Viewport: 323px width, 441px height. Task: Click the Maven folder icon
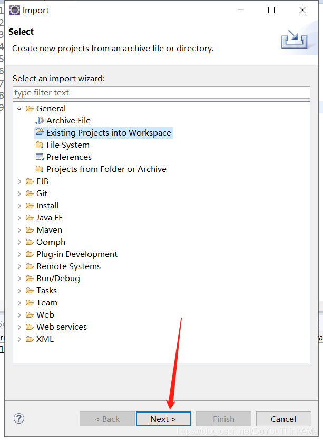coord(30,230)
